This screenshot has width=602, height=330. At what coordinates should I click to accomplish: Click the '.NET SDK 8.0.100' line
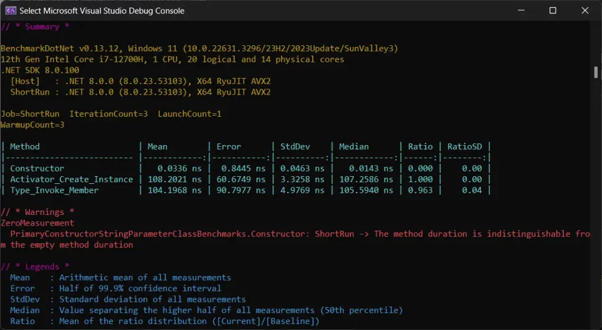click(x=40, y=70)
